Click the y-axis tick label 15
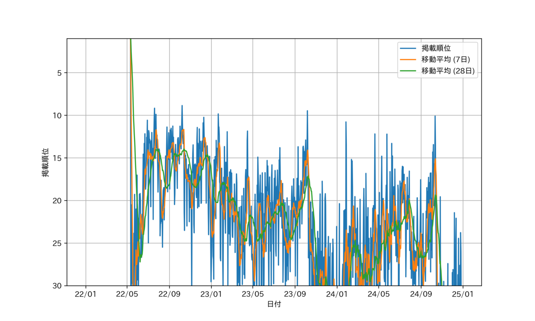 [58, 158]
